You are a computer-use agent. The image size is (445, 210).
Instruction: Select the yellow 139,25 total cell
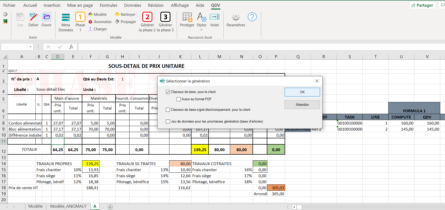200,150
